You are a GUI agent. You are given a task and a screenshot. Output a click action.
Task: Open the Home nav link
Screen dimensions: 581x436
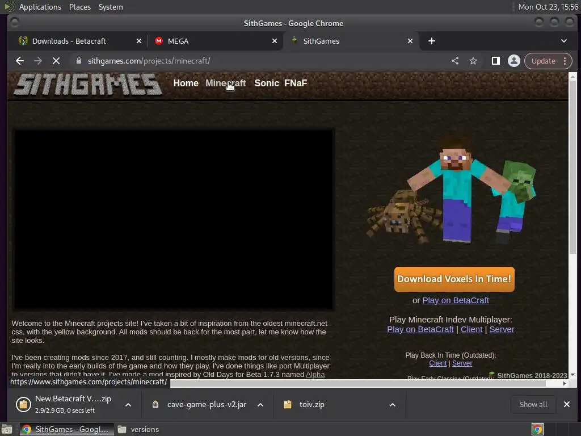click(186, 83)
